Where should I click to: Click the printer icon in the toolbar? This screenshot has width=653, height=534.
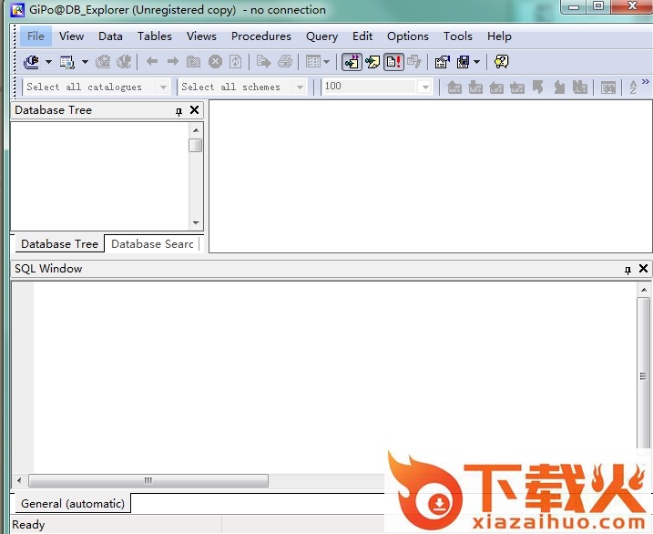pos(285,62)
